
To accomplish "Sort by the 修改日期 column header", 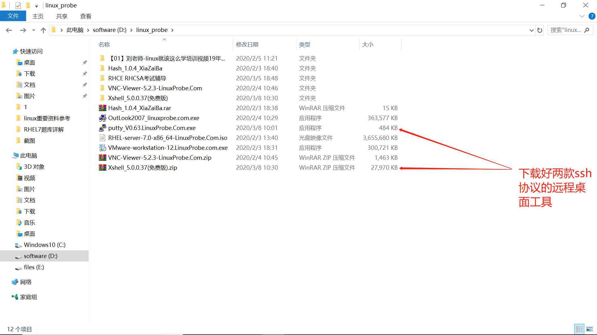I will pos(247,44).
